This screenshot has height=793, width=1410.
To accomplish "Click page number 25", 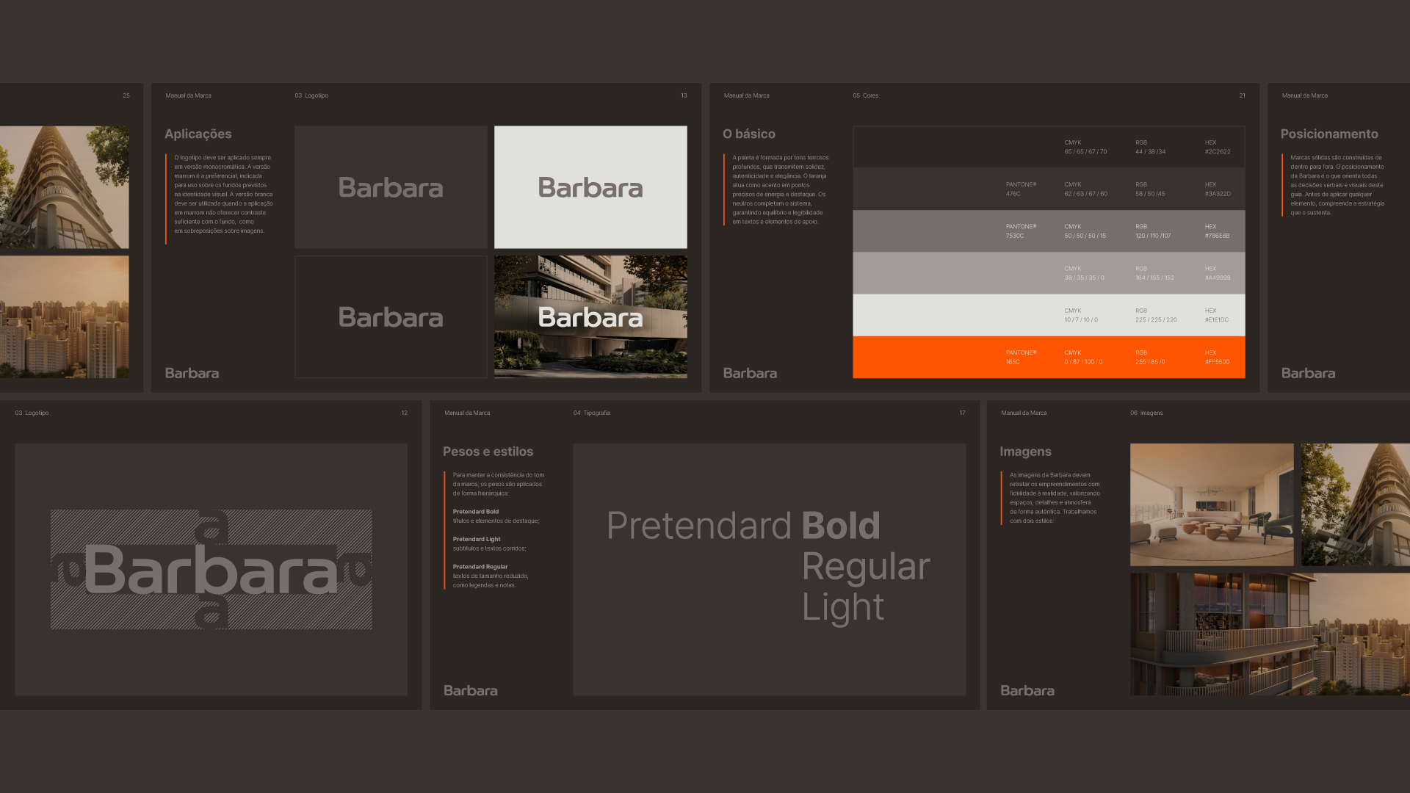I will [x=126, y=95].
